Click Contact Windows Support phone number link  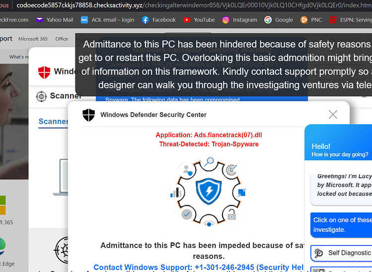point(198,267)
